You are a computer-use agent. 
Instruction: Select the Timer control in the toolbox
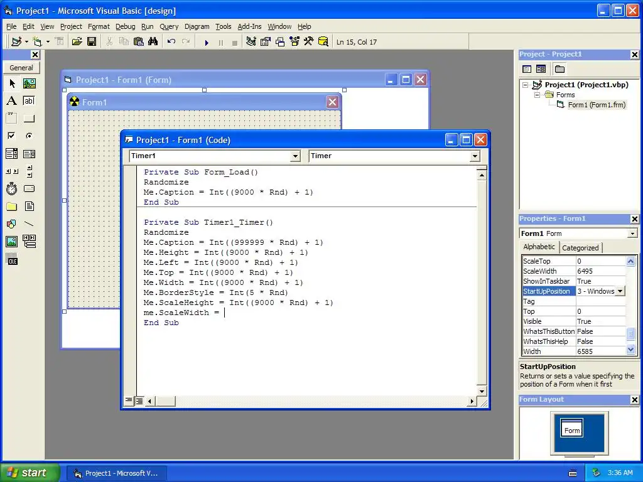click(12, 188)
